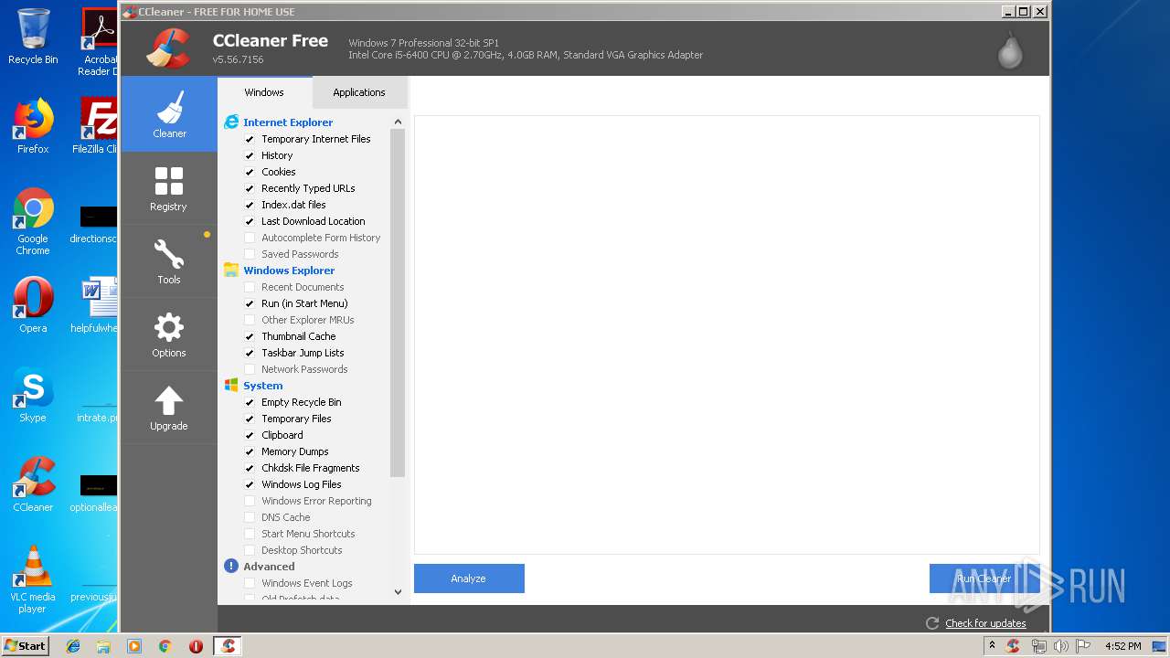The height and width of the screenshot is (658, 1170).
Task: Click the Upgrade arrow icon
Action: (169, 400)
